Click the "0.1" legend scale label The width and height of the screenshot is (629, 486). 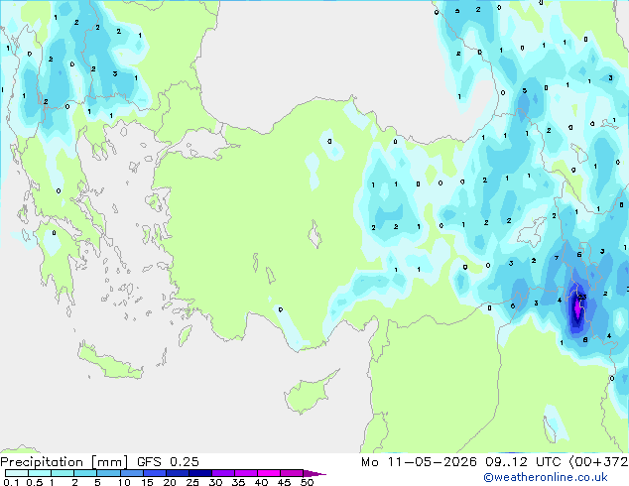[11, 482]
